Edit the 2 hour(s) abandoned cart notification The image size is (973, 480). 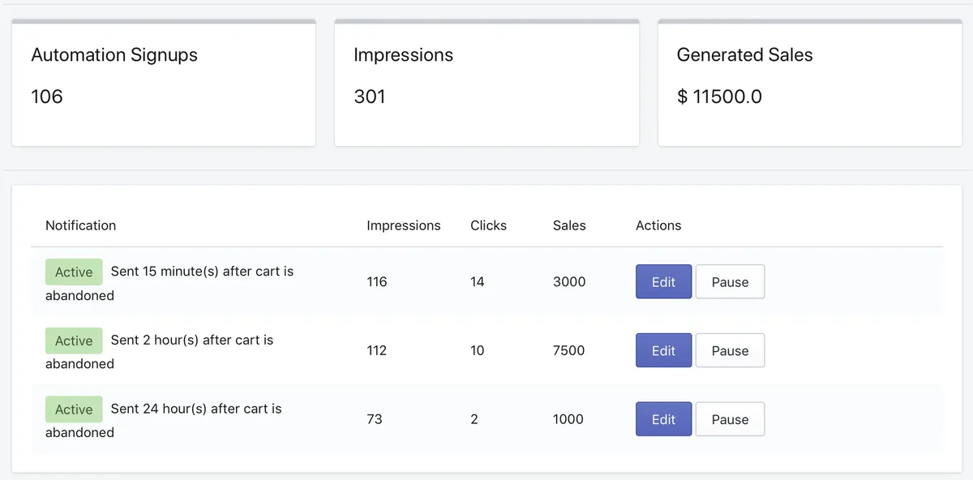pyautogui.click(x=663, y=351)
